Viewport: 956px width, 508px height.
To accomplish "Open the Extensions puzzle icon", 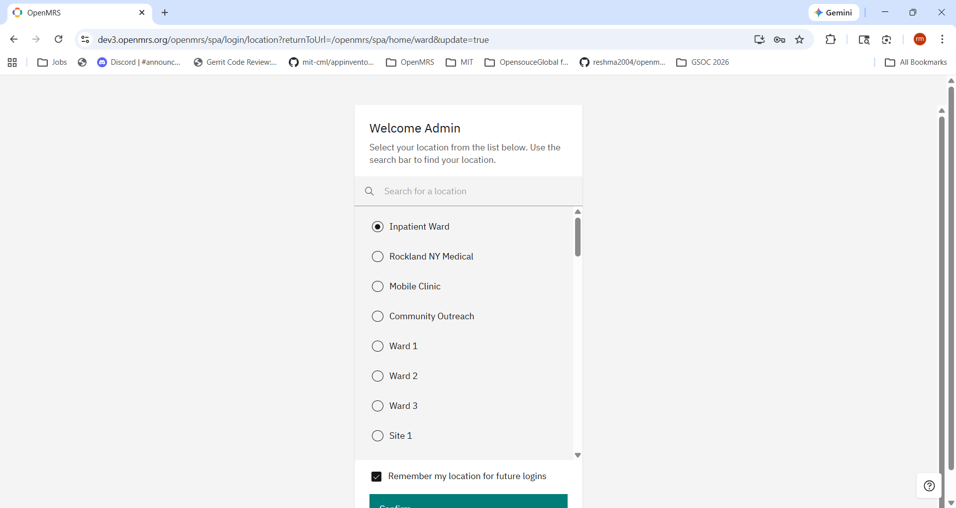I will (x=831, y=39).
